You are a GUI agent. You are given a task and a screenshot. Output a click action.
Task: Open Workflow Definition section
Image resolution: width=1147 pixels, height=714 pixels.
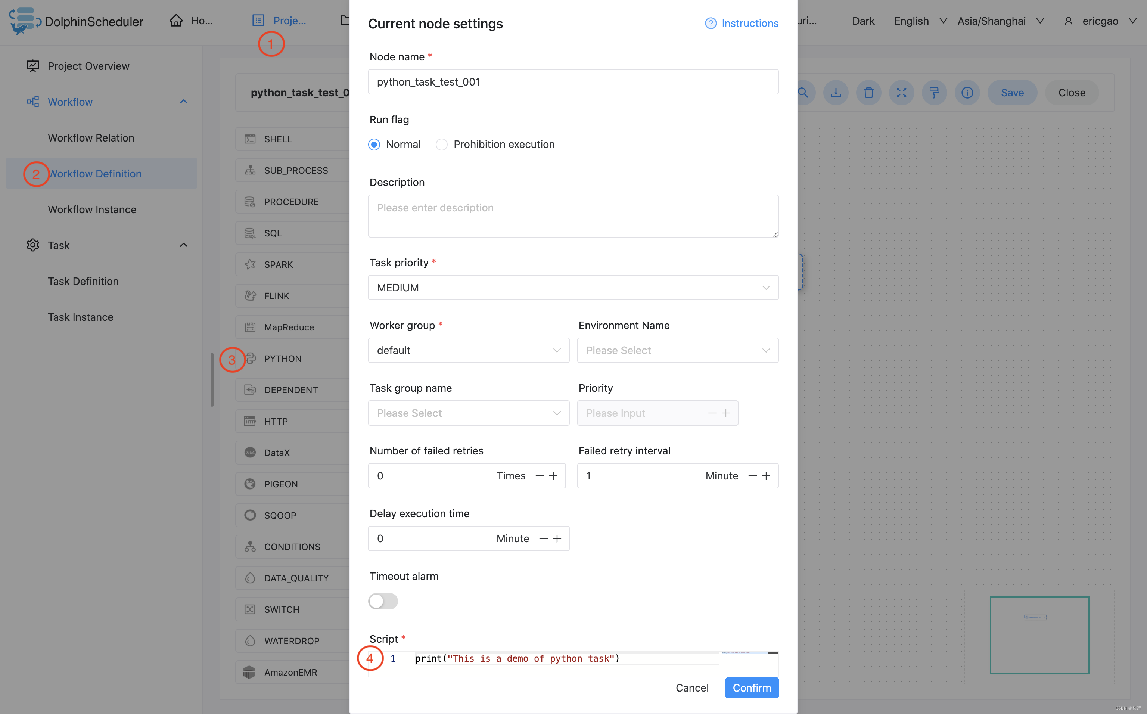[x=94, y=174]
